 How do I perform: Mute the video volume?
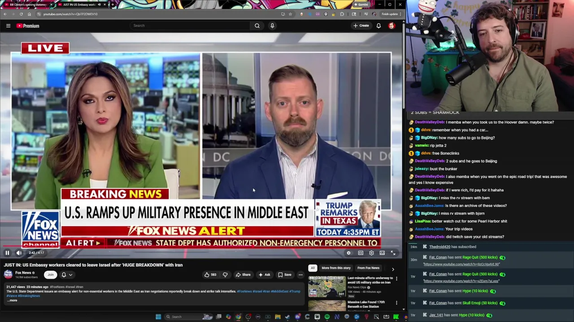tap(19, 253)
